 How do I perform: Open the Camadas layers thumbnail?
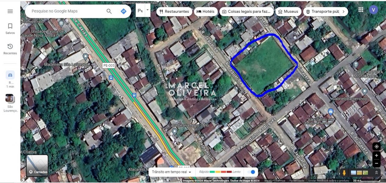click(x=37, y=166)
